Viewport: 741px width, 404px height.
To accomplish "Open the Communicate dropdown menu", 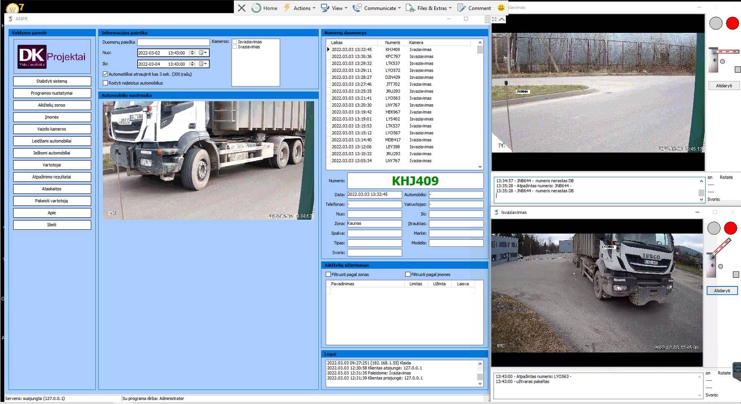I will click(x=377, y=8).
